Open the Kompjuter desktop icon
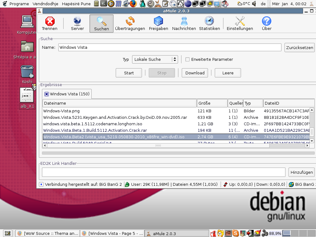 [27, 25]
